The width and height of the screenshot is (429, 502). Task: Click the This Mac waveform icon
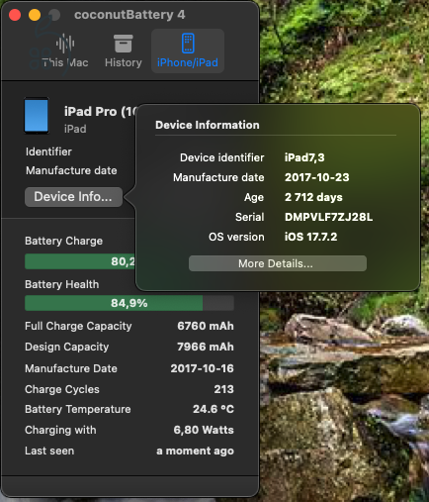65,44
